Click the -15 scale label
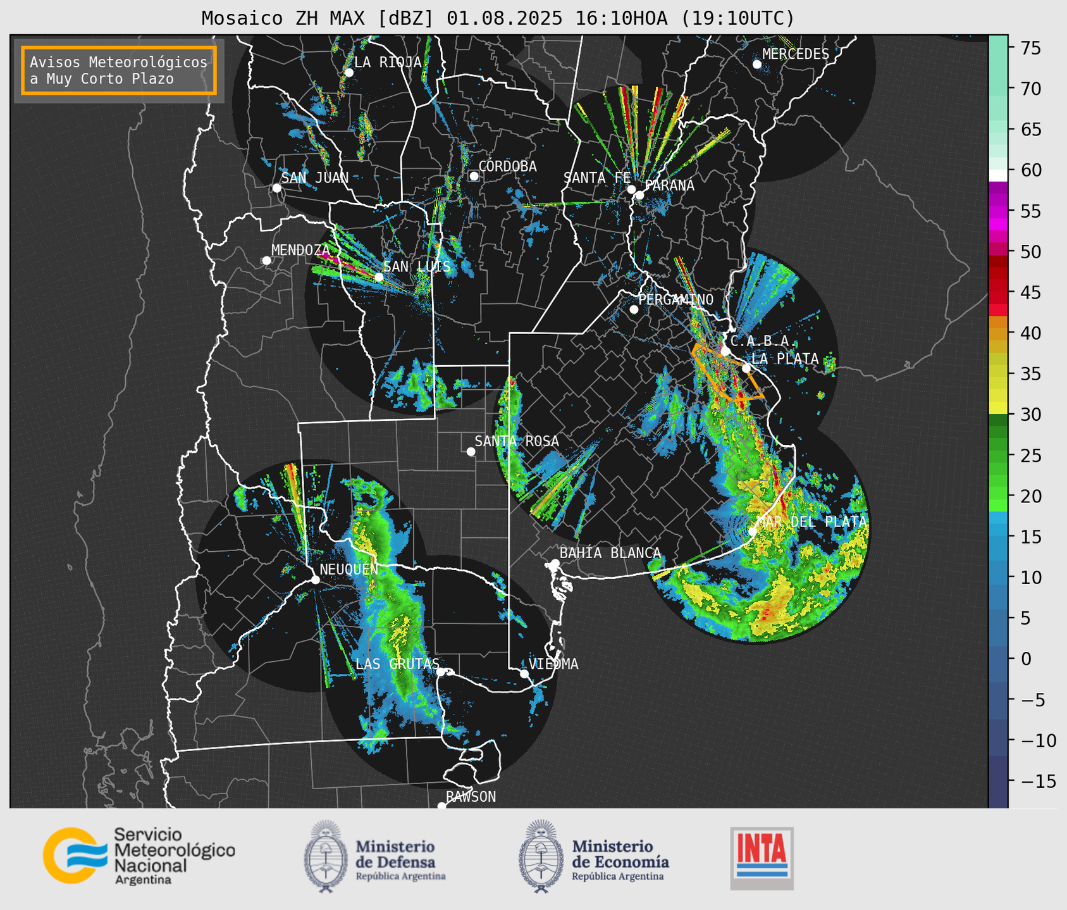This screenshot has height=910, width=1067. pyautogui.click(x=1038, y=782)
